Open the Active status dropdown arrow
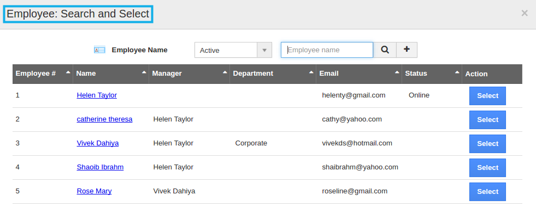Viewport: 536px width, 213px height. tap(264, 50)
